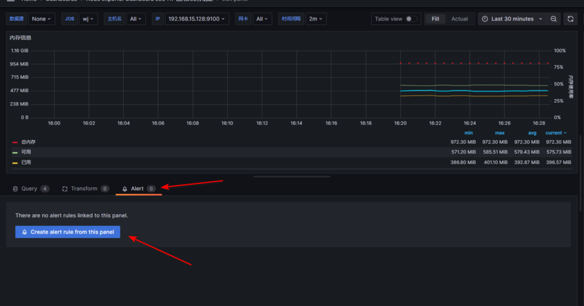This screenshot has height=306, width=584.
Task: Expand the IP 192.168.15.128:9100 dropdown
Action: pyautogui.click(x=197, y=19)
